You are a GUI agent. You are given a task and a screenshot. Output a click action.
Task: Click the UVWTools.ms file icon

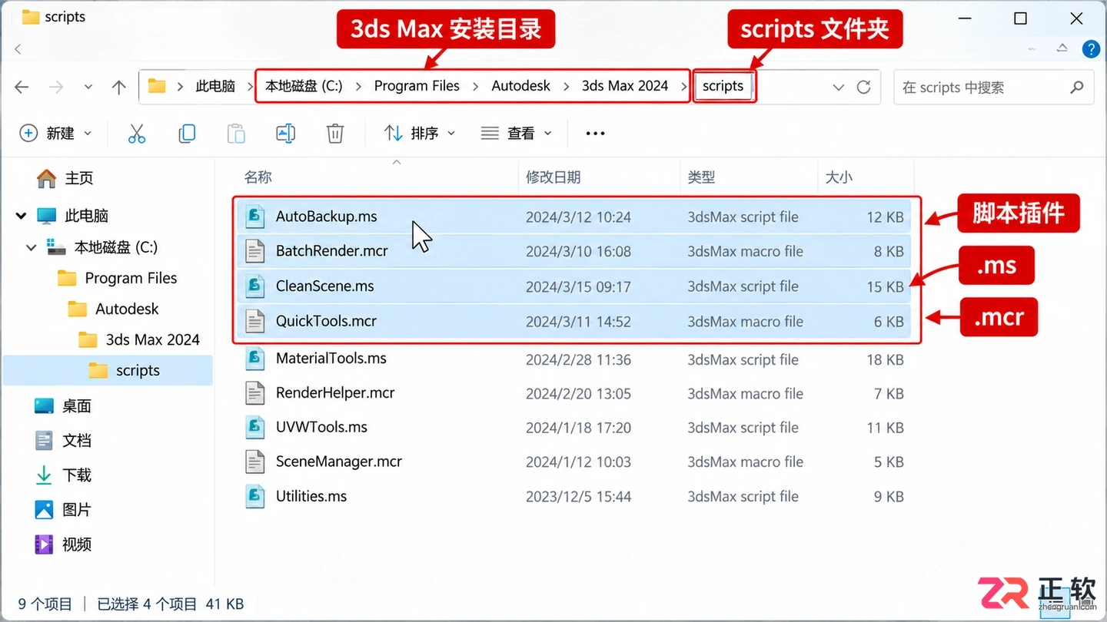[255, 427]
